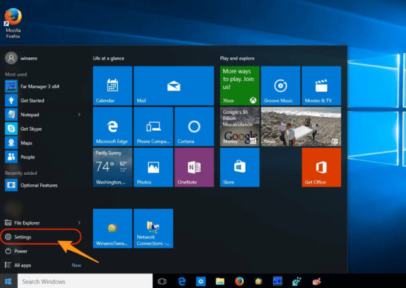
Task: Click Play and explore group header
Action: tap(237, 58)
